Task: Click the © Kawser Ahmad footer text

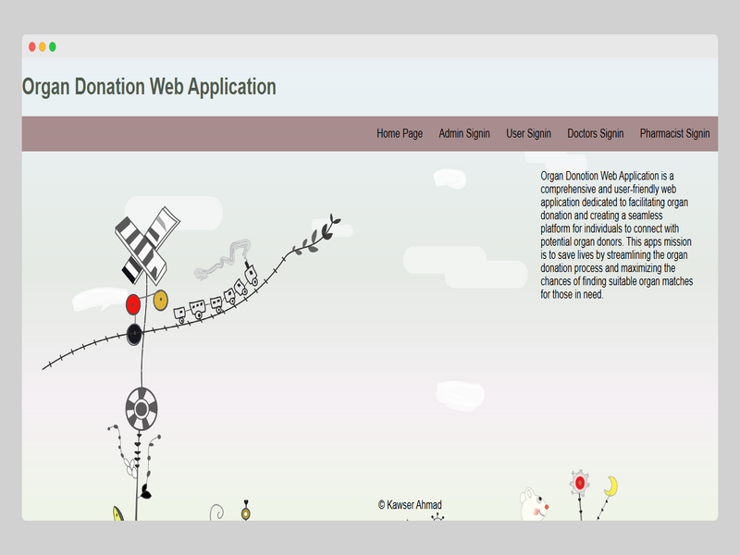Action: pos(410,505)
